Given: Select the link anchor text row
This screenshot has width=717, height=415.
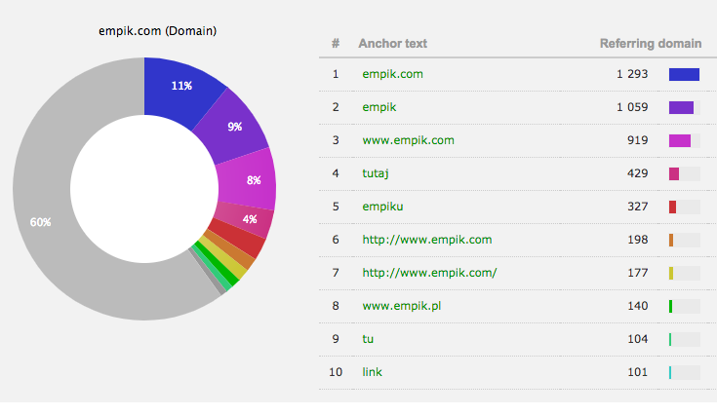Looking at the screenshot, I should coord(372,372).
